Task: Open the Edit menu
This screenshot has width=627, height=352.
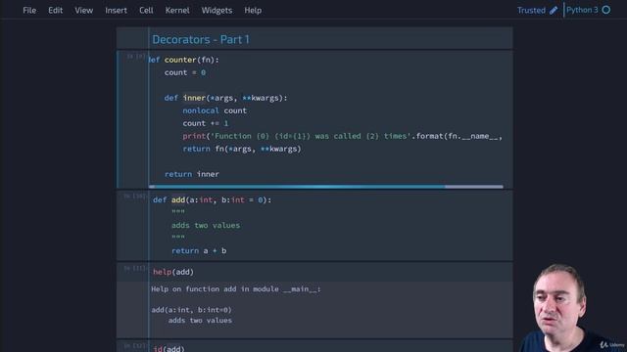Action: (55, 11)
